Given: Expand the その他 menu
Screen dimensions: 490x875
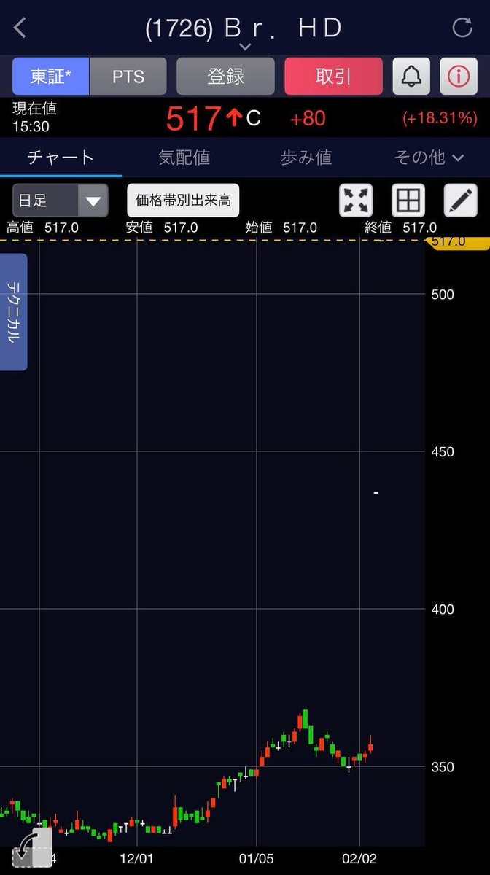Looking at the screenshot, I should 429,157.
